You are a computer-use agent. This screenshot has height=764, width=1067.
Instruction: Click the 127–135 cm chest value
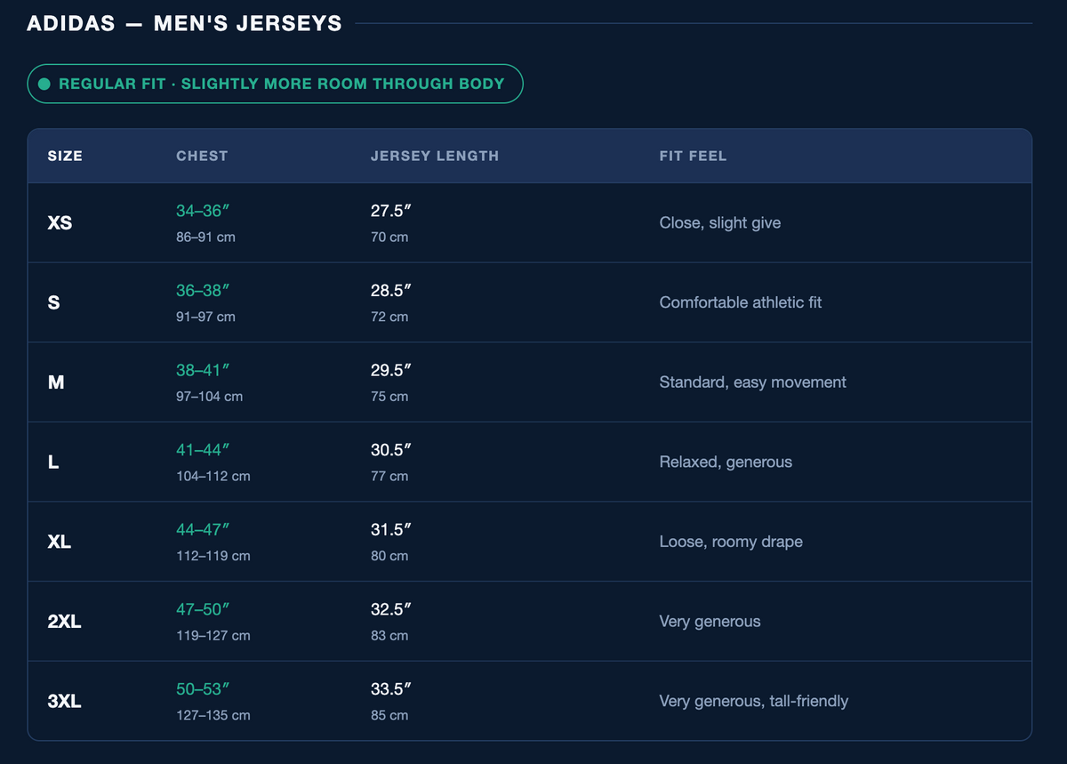tap(213, 715)
